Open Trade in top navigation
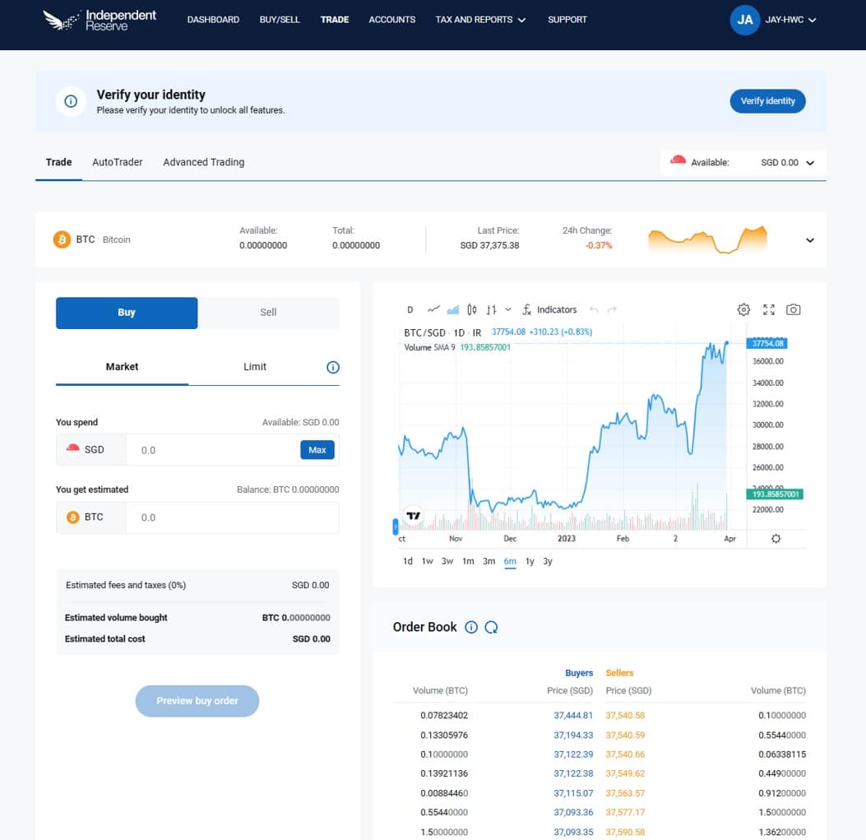866x840 pixels. tap(335, 20)
